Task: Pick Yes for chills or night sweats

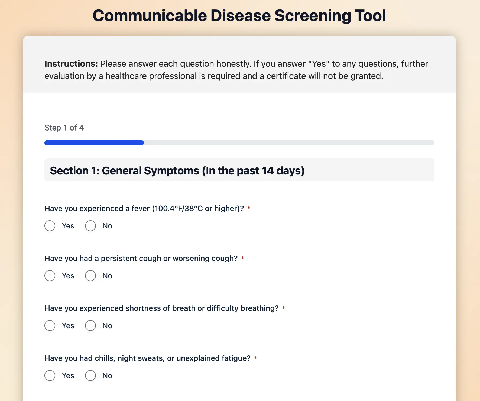Action: point(50,375)
